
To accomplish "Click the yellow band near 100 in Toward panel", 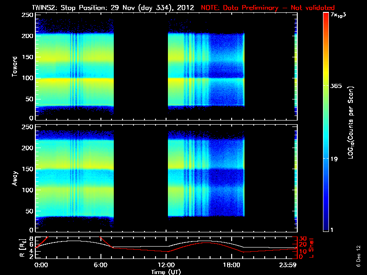I will (x=74, y=81).
